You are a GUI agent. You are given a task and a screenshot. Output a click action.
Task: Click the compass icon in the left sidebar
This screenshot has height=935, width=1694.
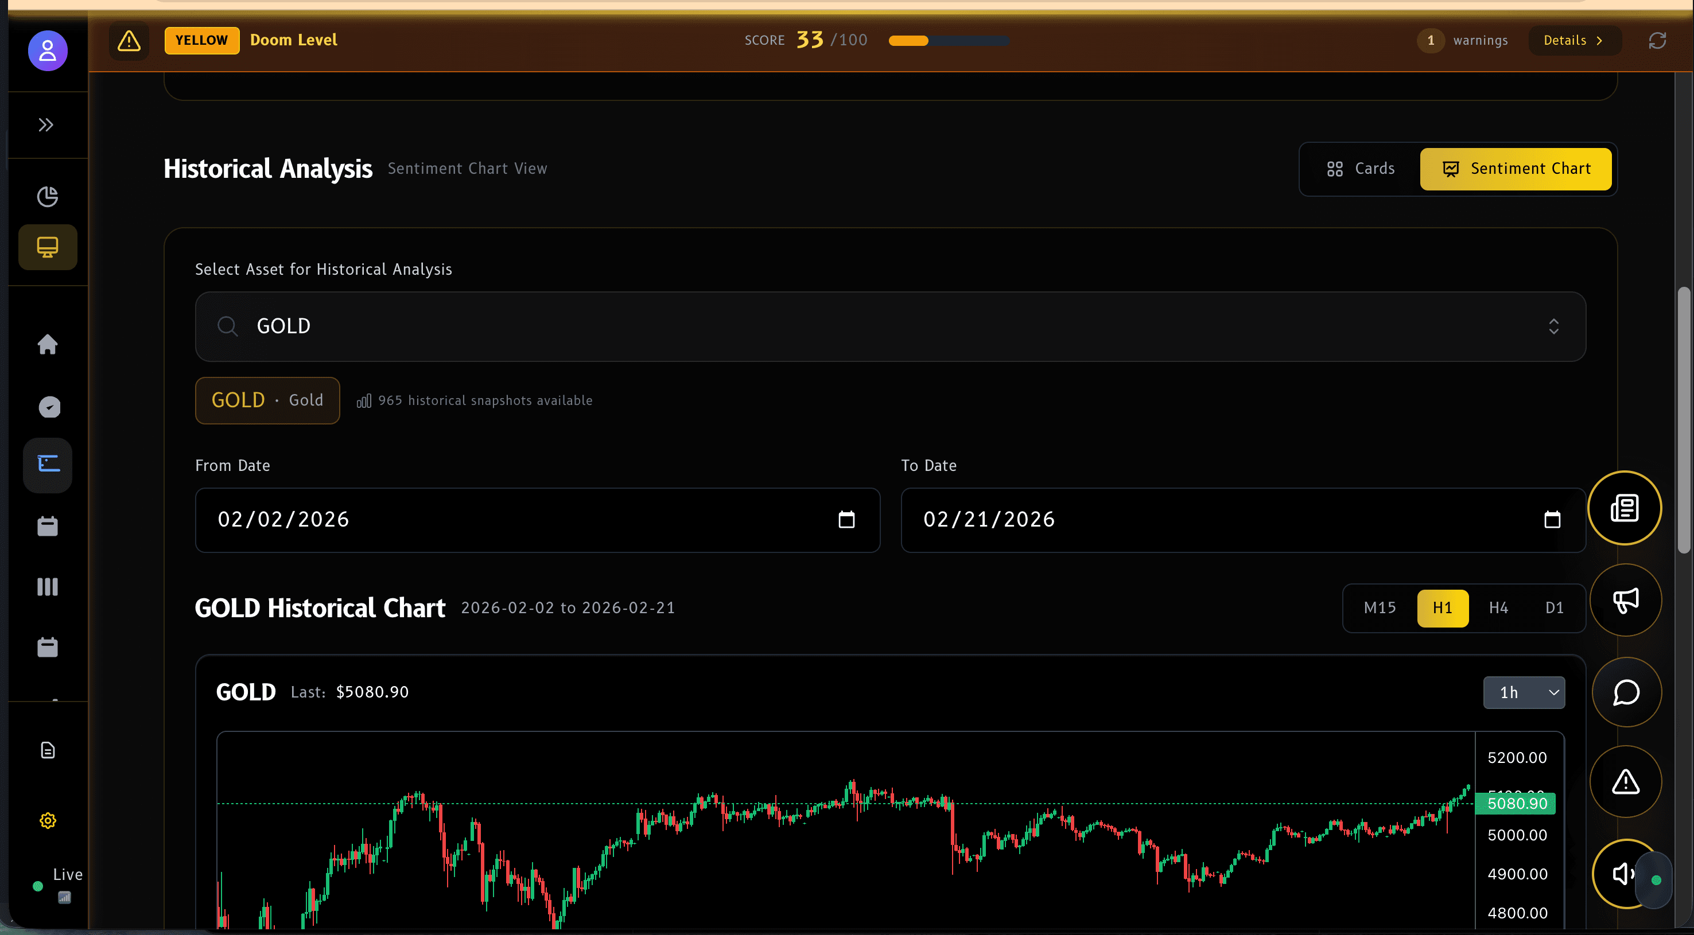coord(49,407)
